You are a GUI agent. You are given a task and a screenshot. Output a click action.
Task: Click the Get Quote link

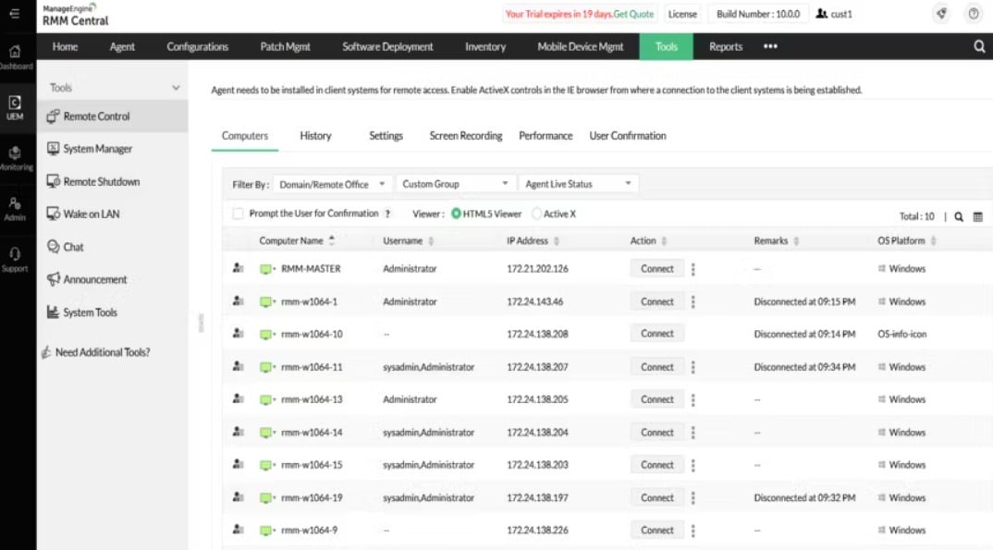[x=633, y=14]
